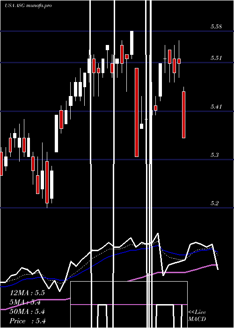This screenshot has width=234, height=328.
Task: Click the tallest white candle reaching 5.58
Action: [x=132, y=43]
